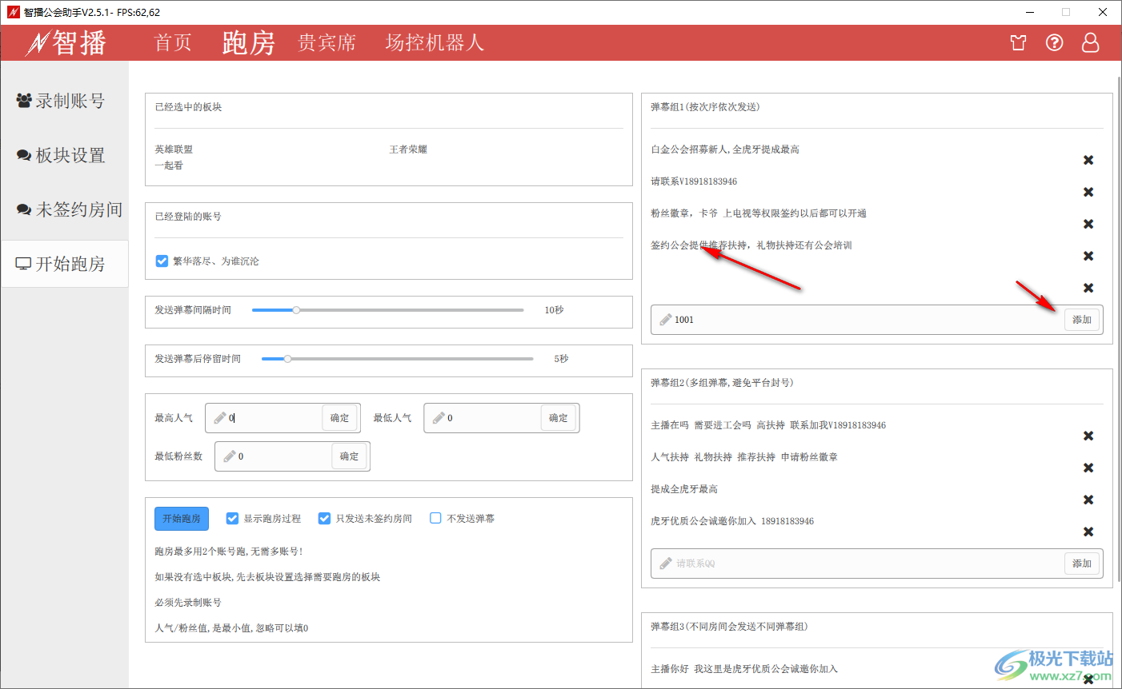
Task: Go to 首页 tab
Action: (x=173, y=43)
